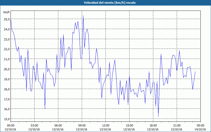Select the '13/10/16' date under 21:00
This screenshot has height=132, width=211.
coord(176,129)
